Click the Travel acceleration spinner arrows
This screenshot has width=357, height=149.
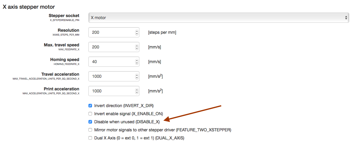(x=137, y=76)
